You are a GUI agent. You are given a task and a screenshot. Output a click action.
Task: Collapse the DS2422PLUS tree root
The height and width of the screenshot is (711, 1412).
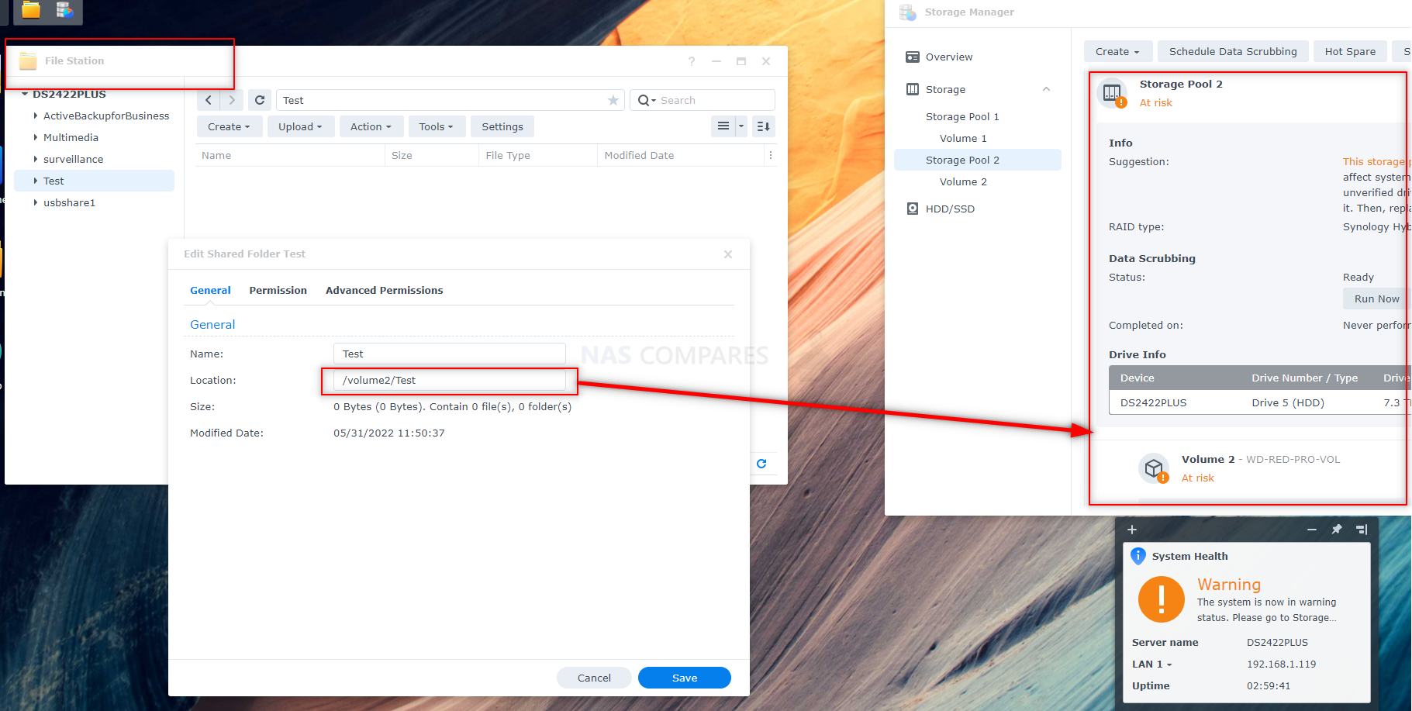click(x=25, y=94)
